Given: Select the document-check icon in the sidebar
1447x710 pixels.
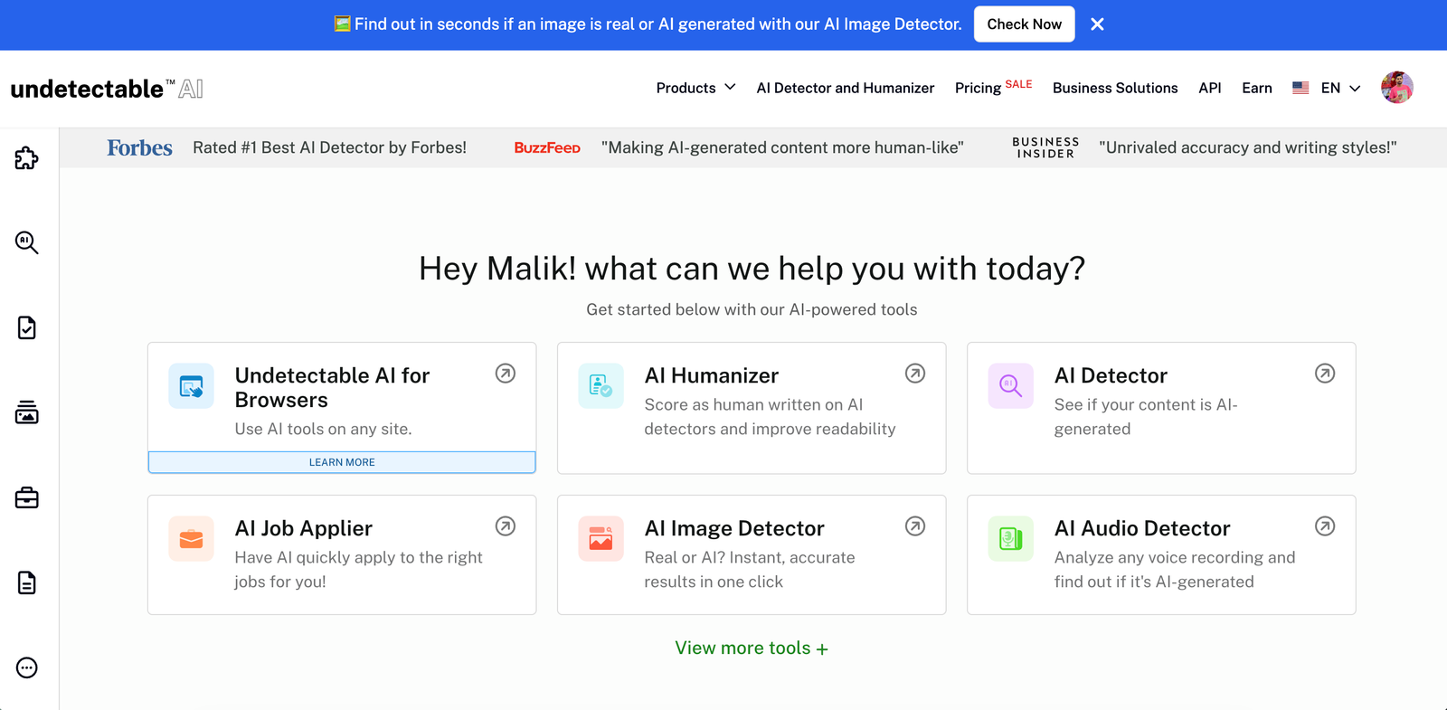Looking at the screenshot, I should coord(26,327).
